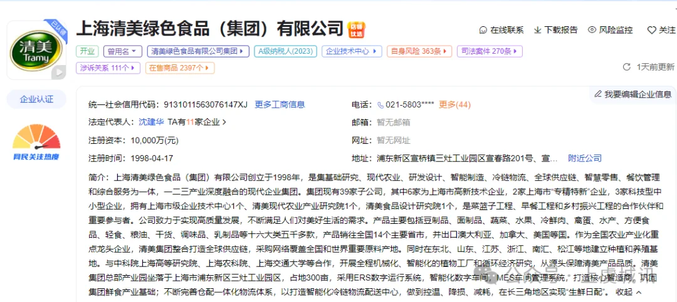Click the 店铺优选 badge beside the company name
The image size is (677, 302).
coord(356,30)
